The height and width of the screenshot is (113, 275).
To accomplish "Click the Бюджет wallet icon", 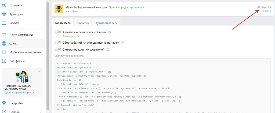I will (x=4, y=23).
